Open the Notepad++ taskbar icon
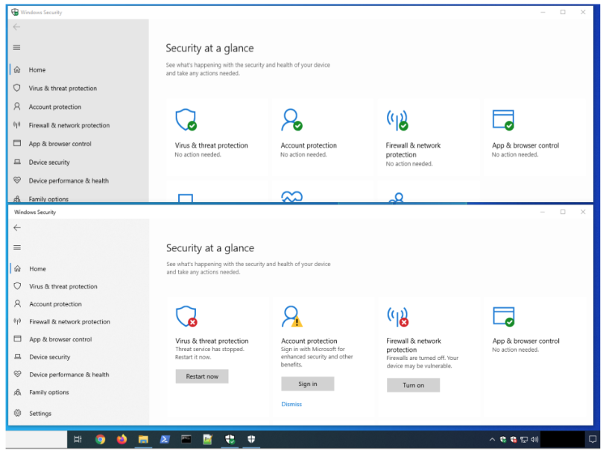This screenshot has width=609, height=451. coord(208,439)
